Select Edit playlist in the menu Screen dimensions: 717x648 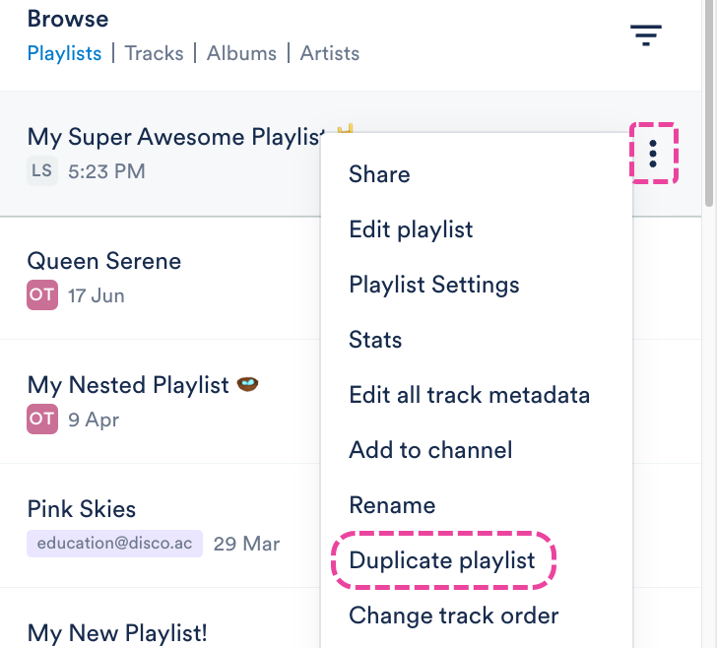(x=411, y=229)
